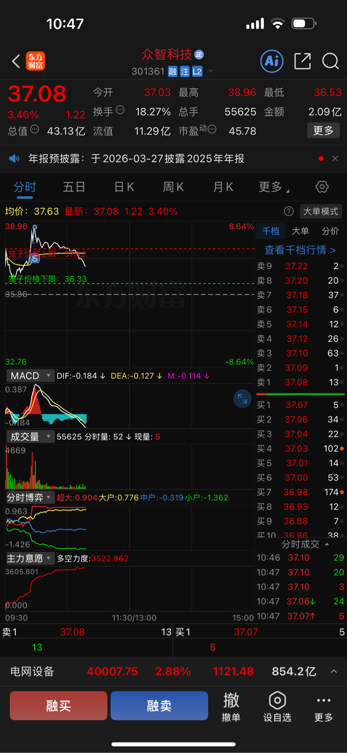Select 买7 row at 36.98
Image resolution: width=347 pixels, height=753 pixels.
click(x=300, y=492)
